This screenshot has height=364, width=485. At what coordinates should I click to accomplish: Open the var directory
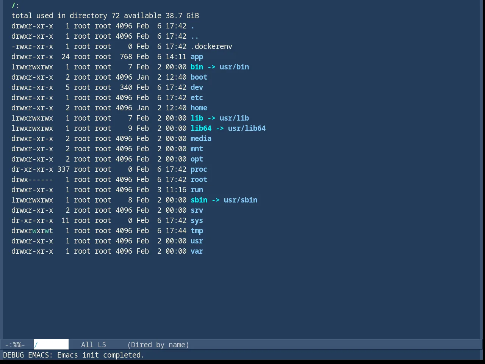click(x=197, y=251)
